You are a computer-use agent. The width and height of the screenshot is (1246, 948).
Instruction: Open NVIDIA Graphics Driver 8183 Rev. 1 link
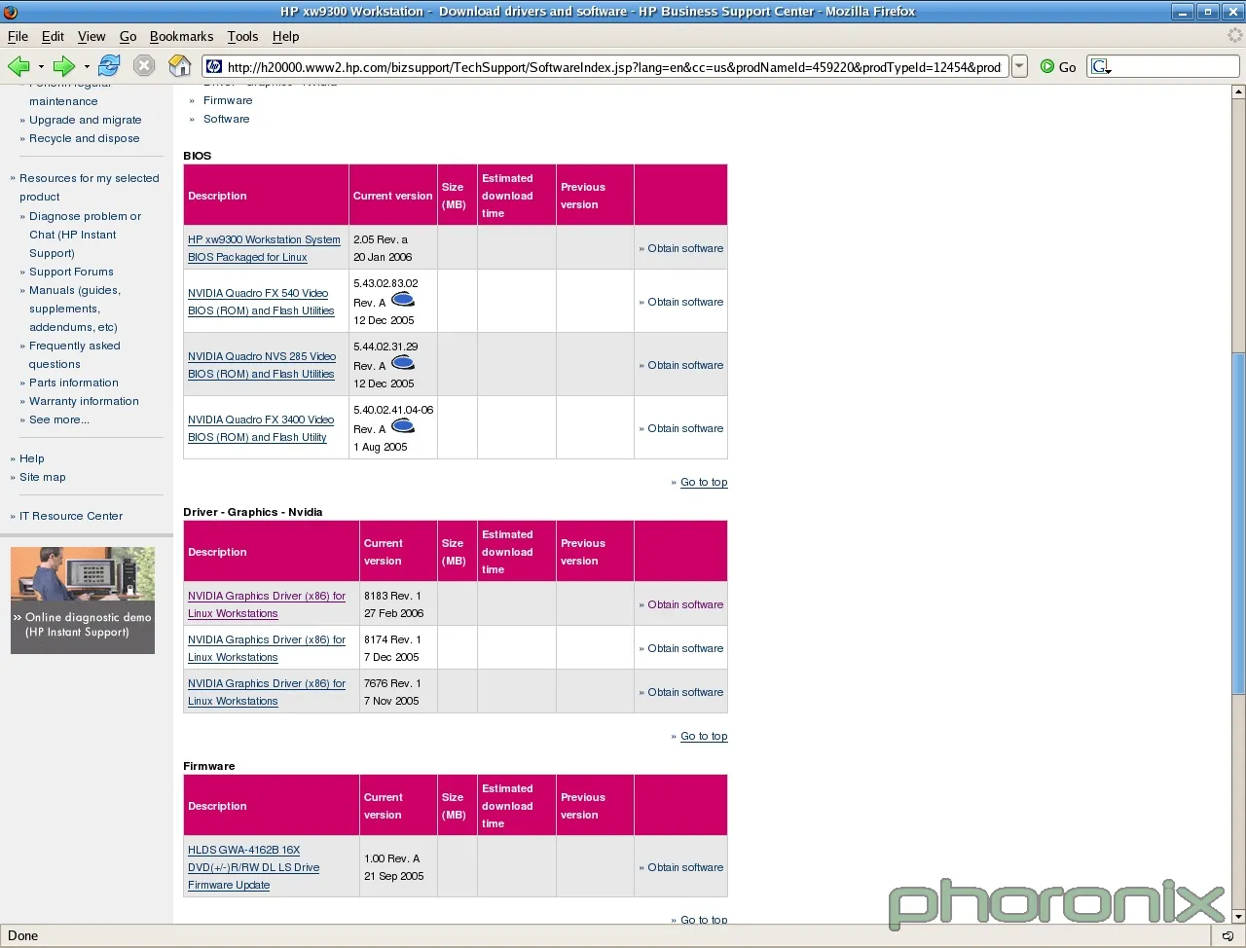click(x=267, y=604)
